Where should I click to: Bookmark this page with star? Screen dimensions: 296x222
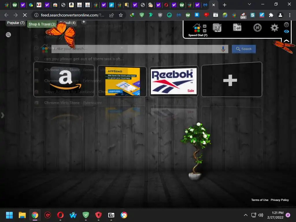click(x=121, y=15)
